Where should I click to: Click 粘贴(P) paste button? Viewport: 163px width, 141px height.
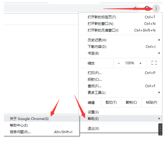tap(152, 102)
